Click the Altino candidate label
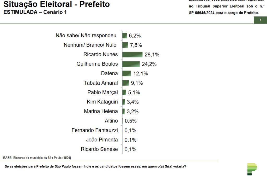The height and width of the screenshot is (180, 267). (111, 121)
